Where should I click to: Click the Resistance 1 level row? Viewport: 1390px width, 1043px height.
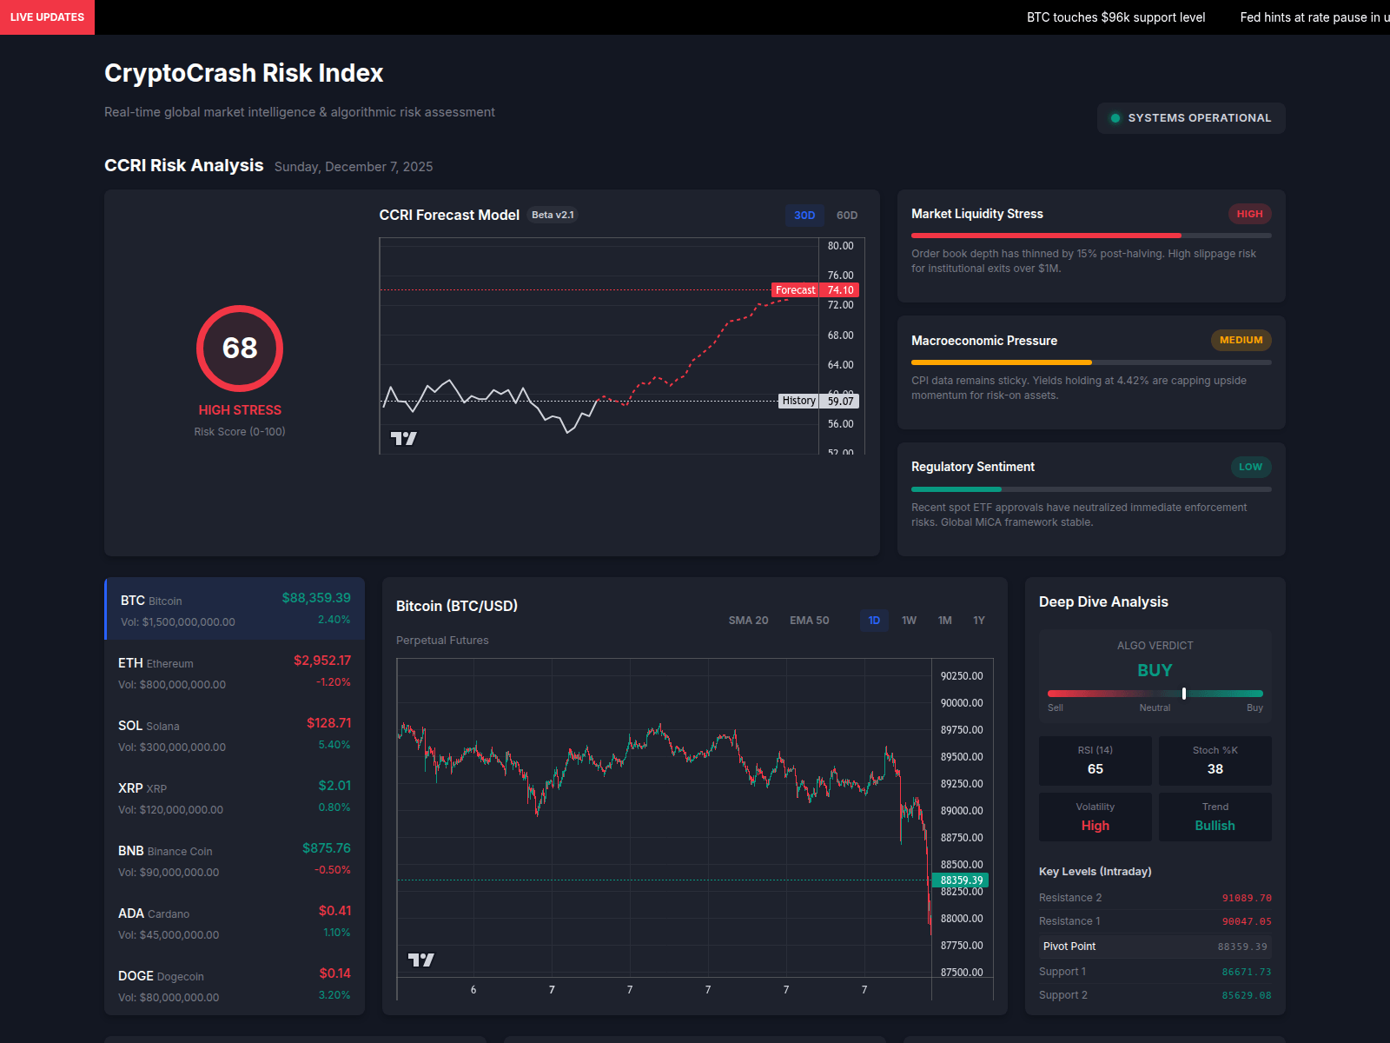pos(1155,921)
